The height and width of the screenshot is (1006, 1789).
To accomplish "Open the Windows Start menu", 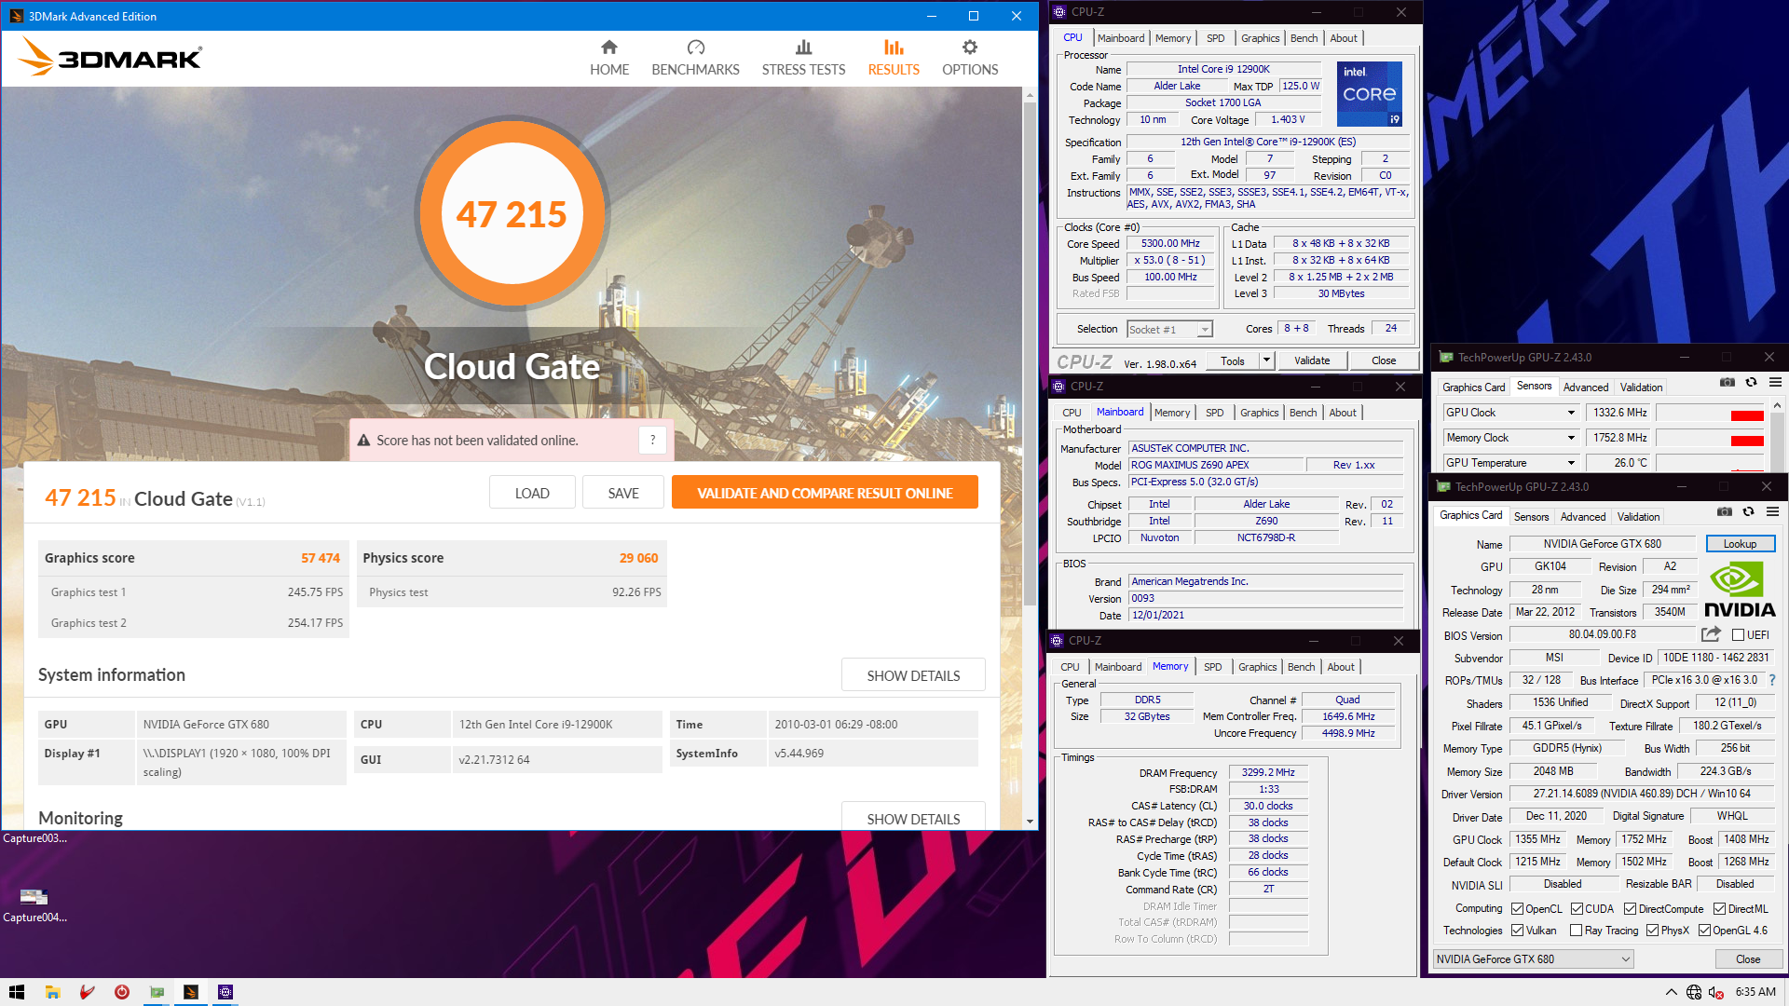I will (17, 992).
